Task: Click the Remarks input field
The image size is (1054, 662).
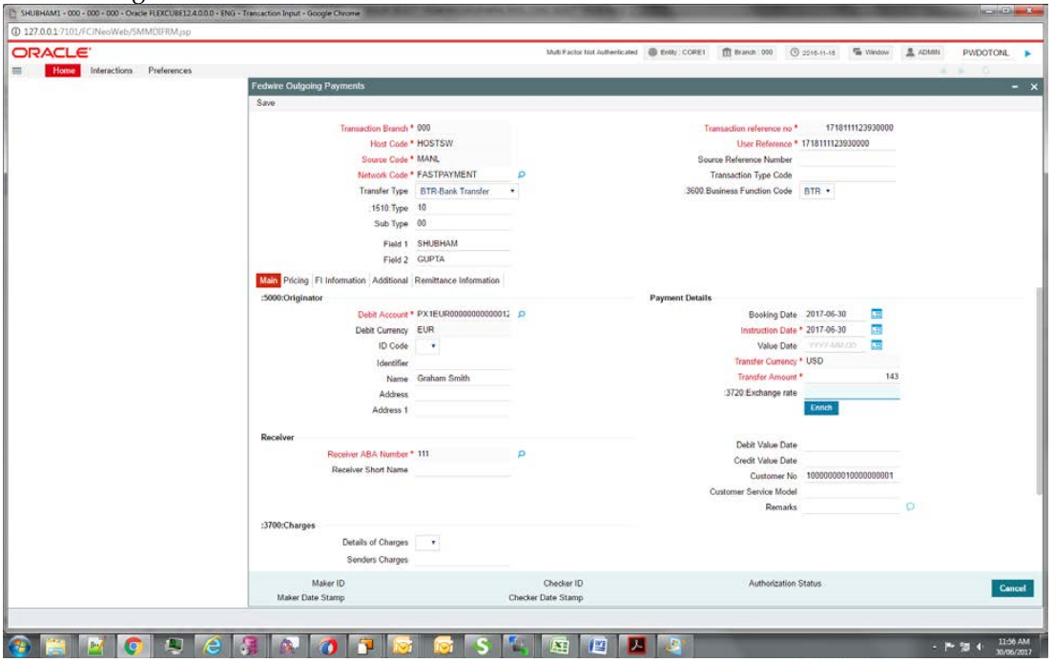Action: pos(851,507)
